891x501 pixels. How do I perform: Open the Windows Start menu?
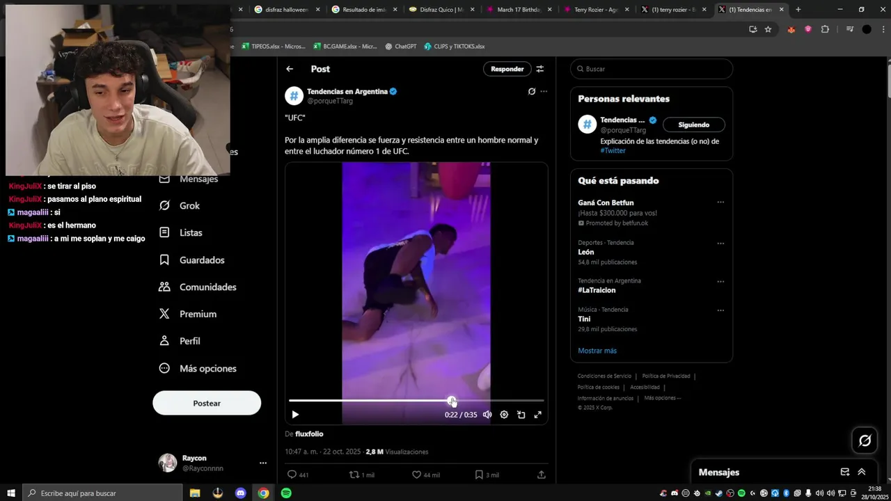11,493
